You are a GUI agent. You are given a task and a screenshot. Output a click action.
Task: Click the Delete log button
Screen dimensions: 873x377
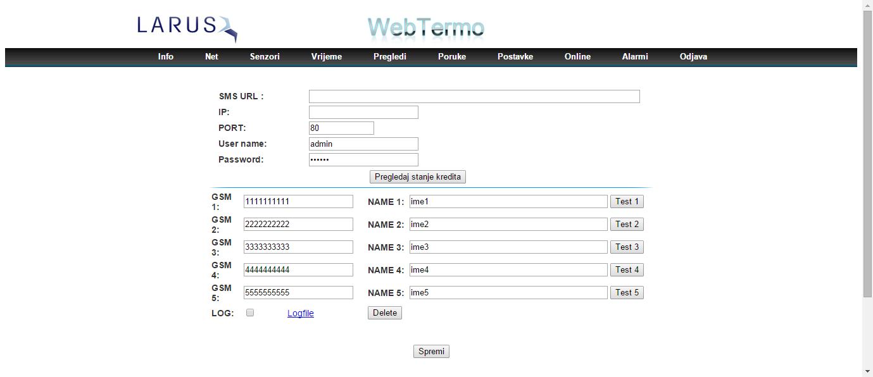[384, 312]
